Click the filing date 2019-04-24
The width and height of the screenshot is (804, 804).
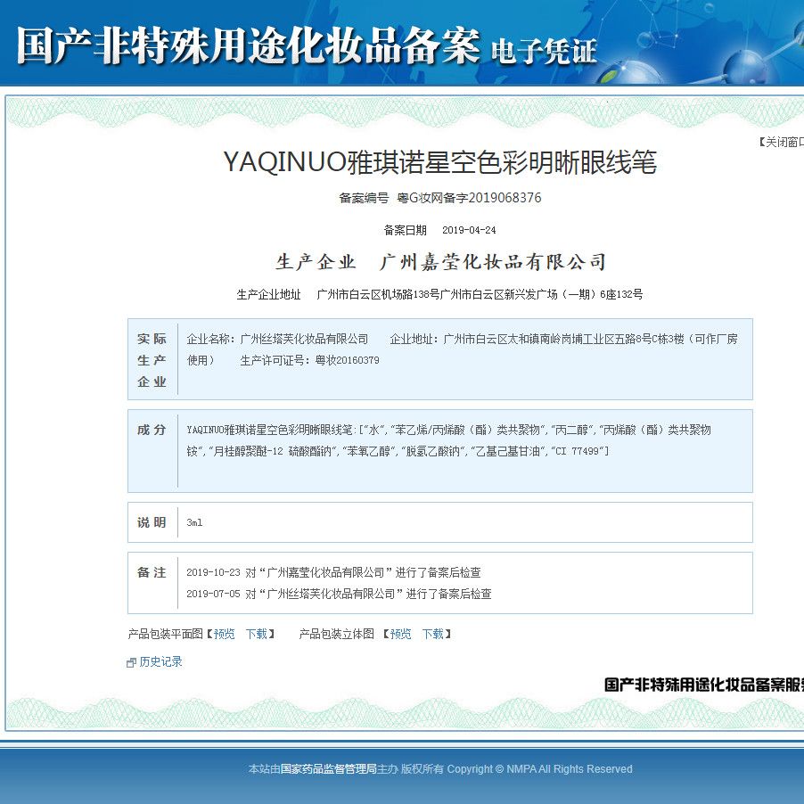(x=469, y=230)
